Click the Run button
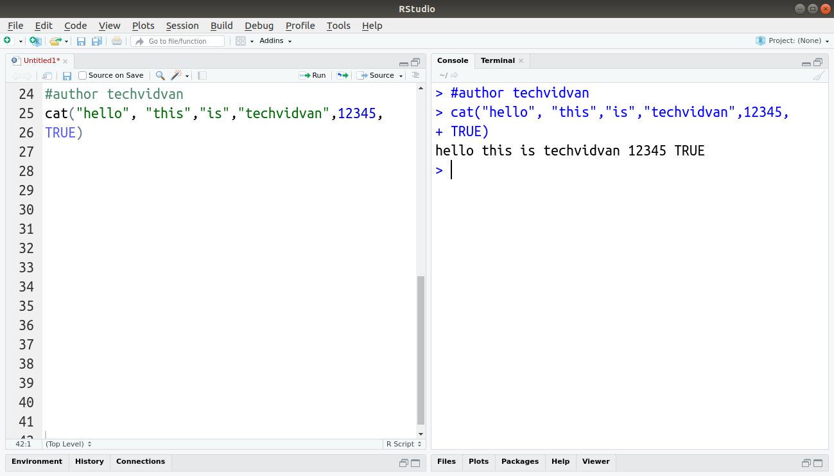This screenshot has width=834, height=476. pyautogui.click(x=313, y=75)
